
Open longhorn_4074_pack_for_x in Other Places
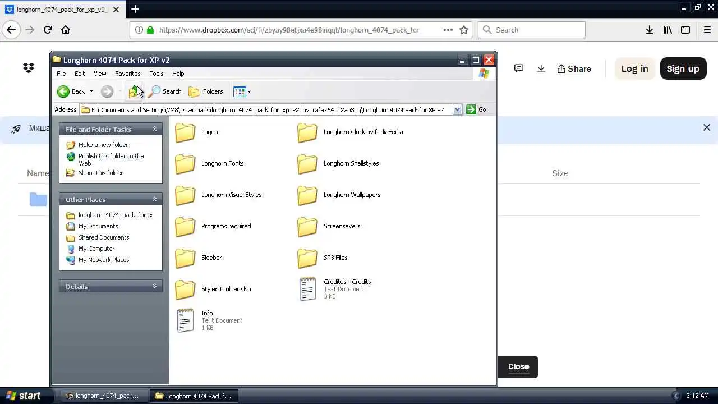click(116, 215)
